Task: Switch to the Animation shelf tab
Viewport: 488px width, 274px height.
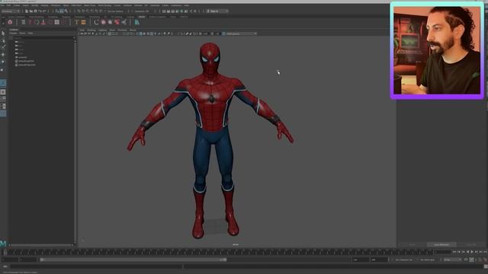Action: tap(79, 17)
